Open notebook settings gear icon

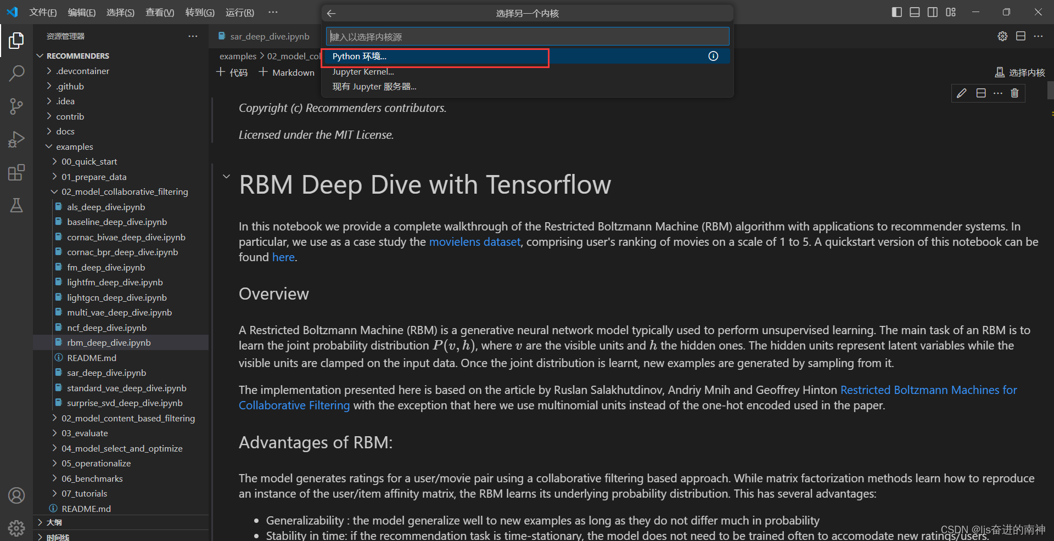(x=1002, y=36)
